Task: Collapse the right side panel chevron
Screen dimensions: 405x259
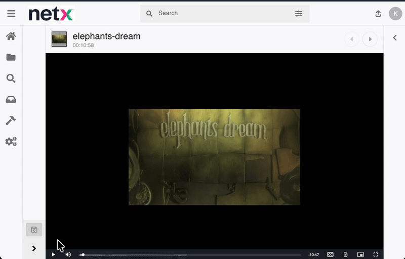Action: coord(394,37)
